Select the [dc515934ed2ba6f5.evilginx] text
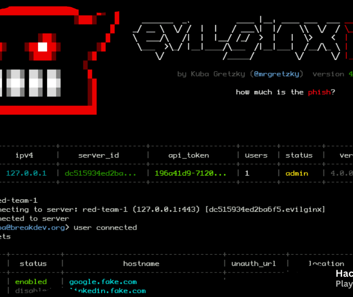The height and width of the screenshot is (297, 353). 265,209
